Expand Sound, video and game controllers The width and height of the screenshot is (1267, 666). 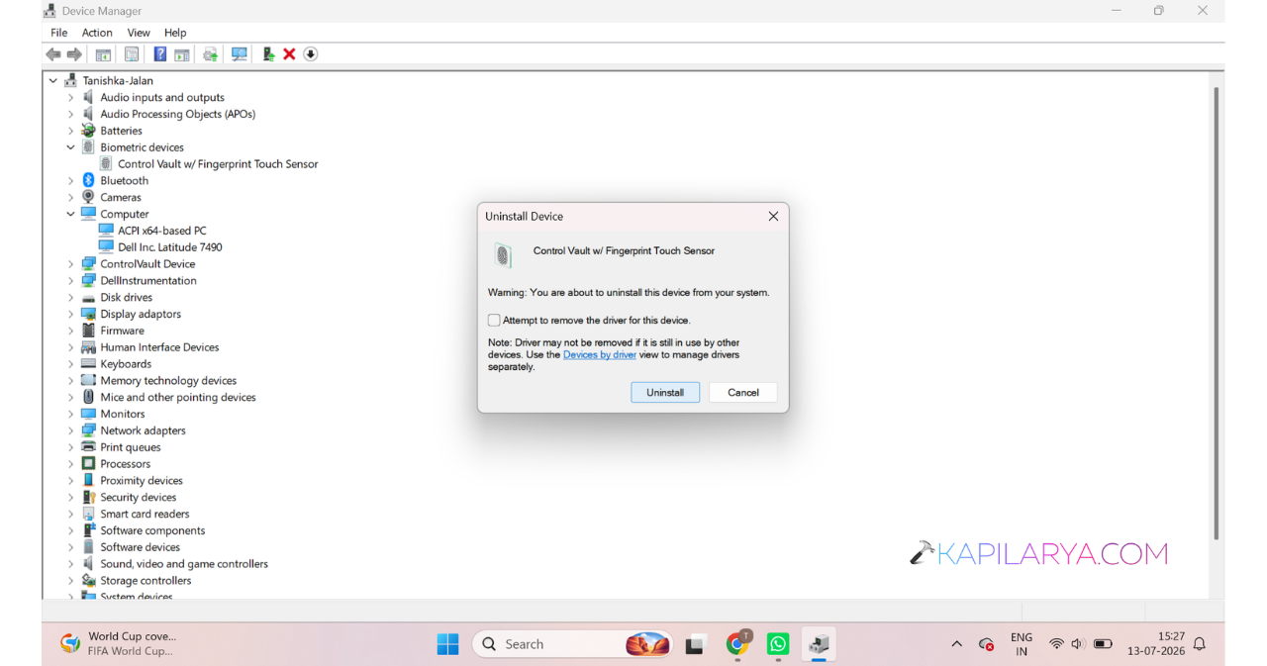click(70, 564)
